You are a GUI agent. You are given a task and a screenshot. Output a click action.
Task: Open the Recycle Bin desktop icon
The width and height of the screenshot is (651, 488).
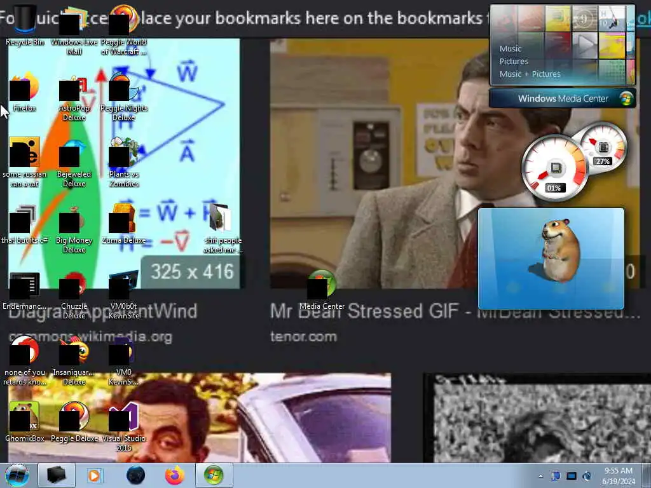point(25,25)
